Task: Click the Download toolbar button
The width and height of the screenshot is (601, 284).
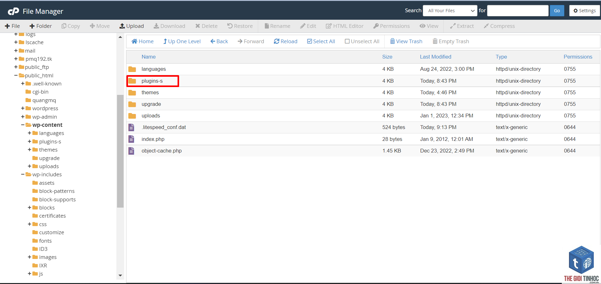Action: pos(169,26)
